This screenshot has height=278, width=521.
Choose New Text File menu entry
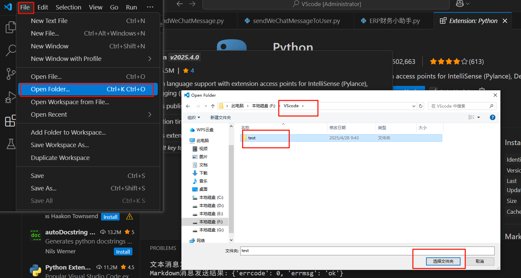(88, 21)
